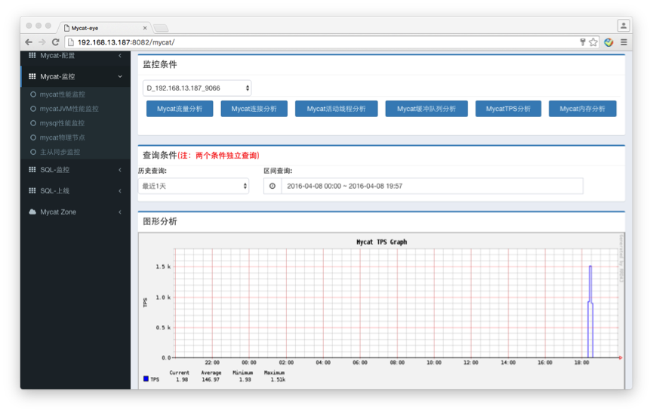Open the 最近1天 history query dropdown
Viewport: 653px width, 414px height.
coord(193,186)
